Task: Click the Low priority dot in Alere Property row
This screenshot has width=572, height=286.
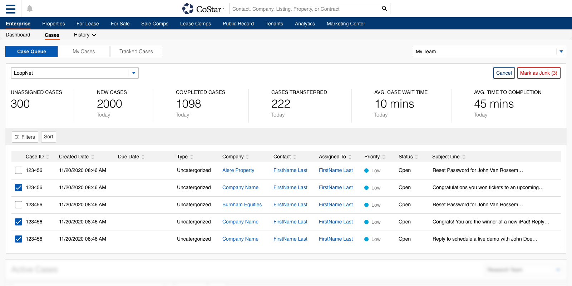Action: 366,171
